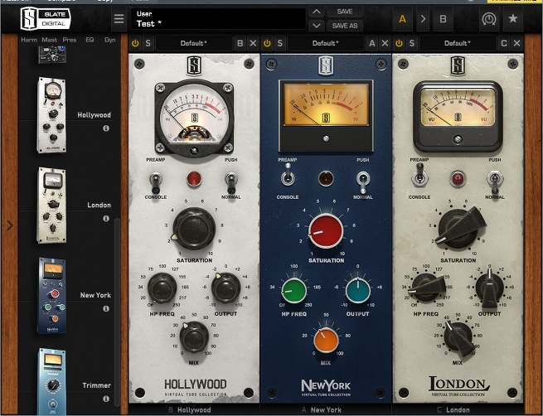This screenshot has width=543, height=416.
Task: Remove the New York module with X
Action: coord(385,43)
